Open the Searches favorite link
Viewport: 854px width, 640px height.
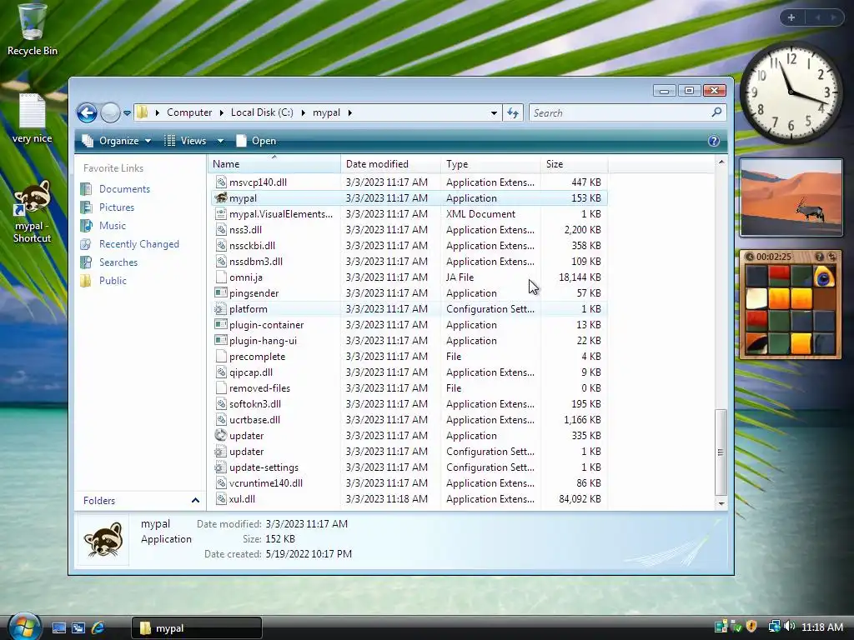coord(118,262)
